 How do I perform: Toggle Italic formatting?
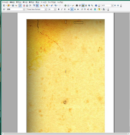pos(62,9)
